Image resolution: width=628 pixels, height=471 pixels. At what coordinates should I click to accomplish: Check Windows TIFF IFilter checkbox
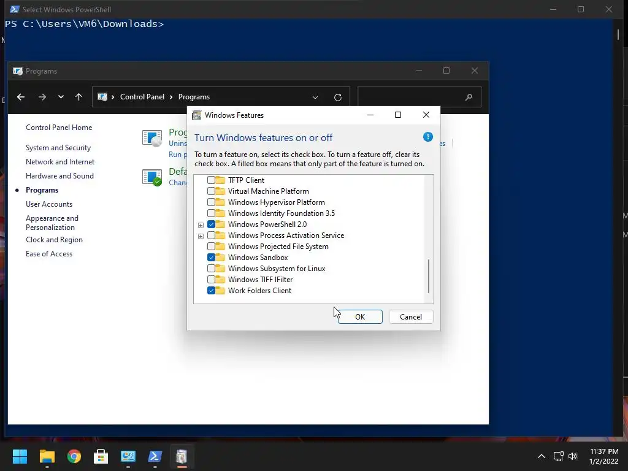click(x=211, y=280)
